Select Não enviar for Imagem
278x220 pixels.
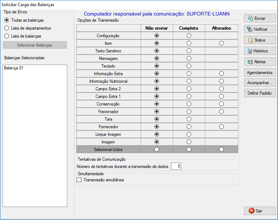coord(157,142)
